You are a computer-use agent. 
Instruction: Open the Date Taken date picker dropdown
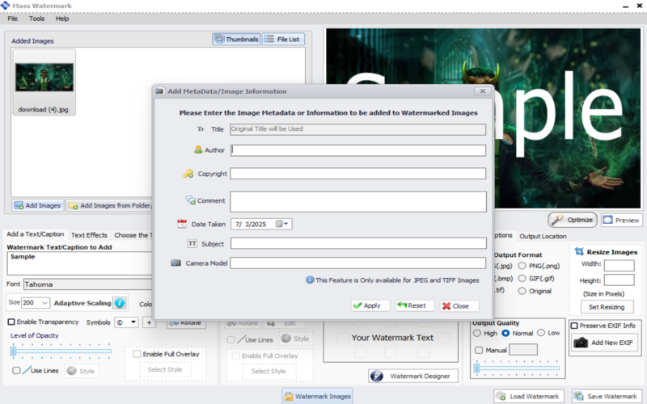coord(282,224)
